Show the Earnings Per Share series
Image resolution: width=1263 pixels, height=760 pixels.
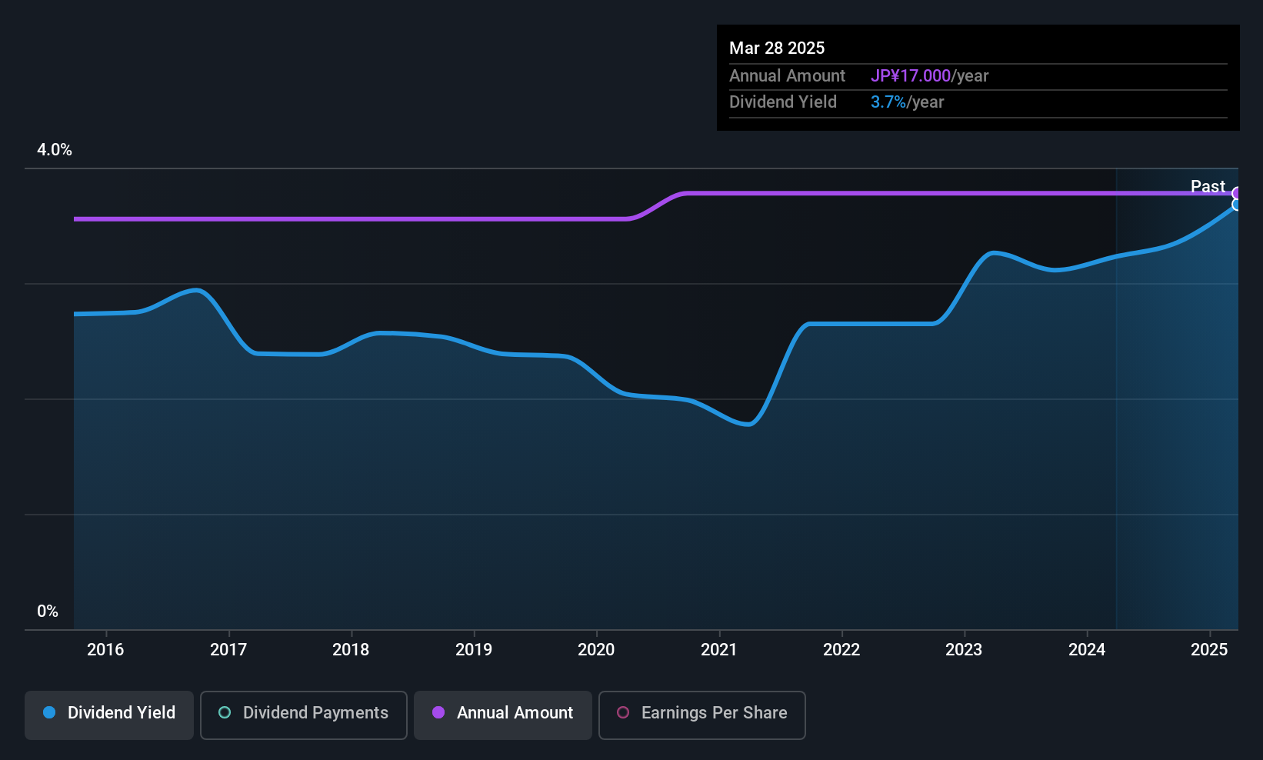pos(702,715)
